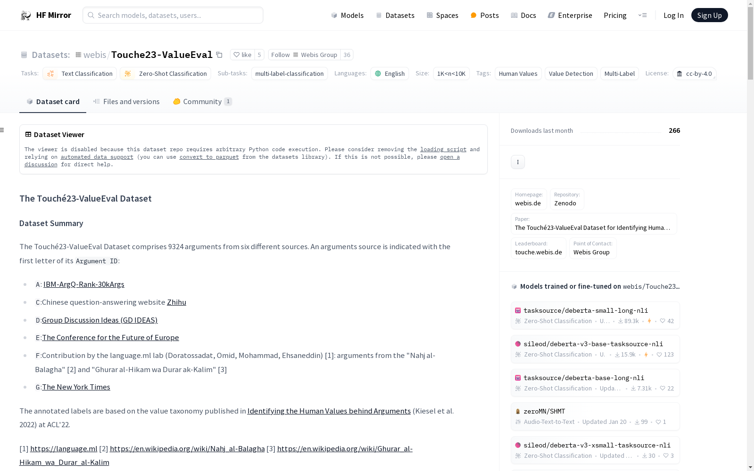Click the Log In link

[673, 15]
